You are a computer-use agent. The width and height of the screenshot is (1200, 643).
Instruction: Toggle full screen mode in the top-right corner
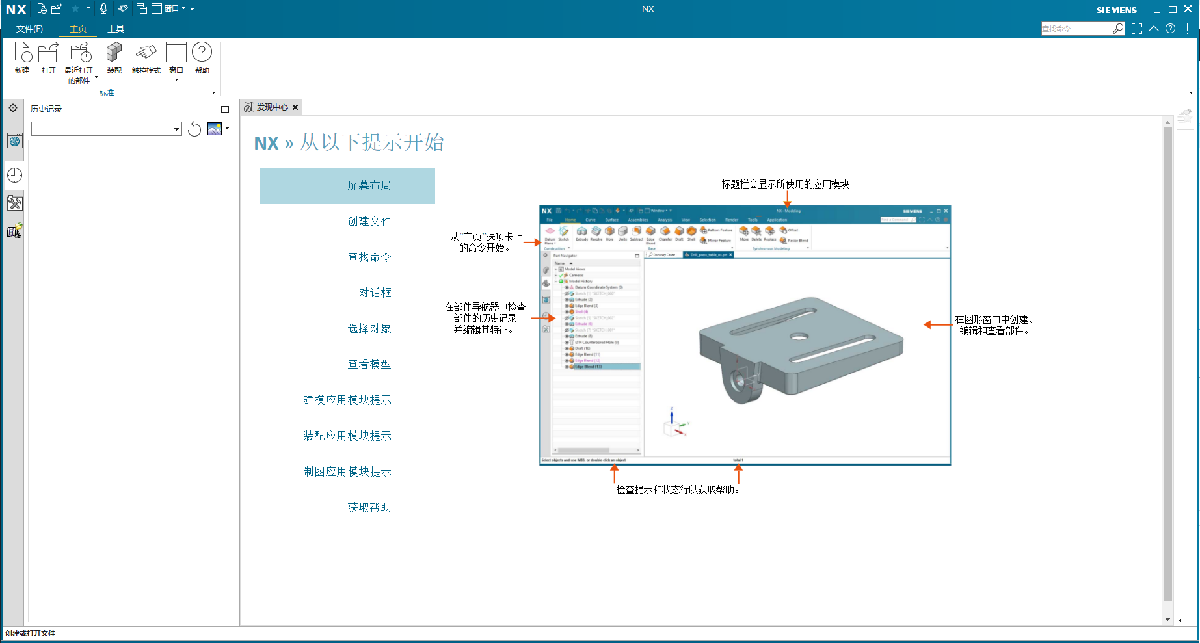(x=1136, y=29)
